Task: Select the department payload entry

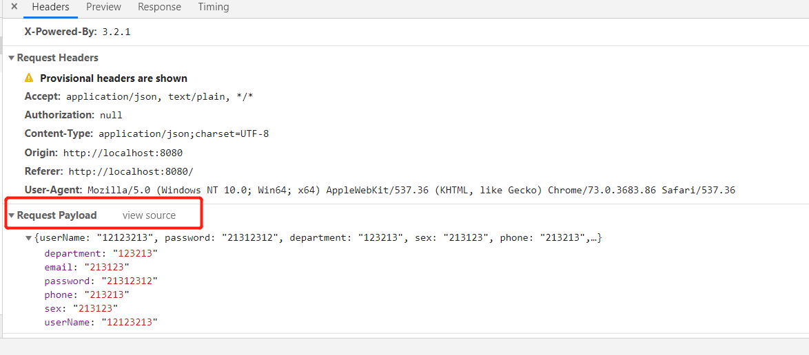Action: (101, 253)
